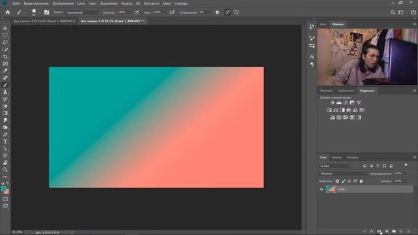Add a Photo Filter adjustment
Screen dimensions: 418x235
(349, 110)
